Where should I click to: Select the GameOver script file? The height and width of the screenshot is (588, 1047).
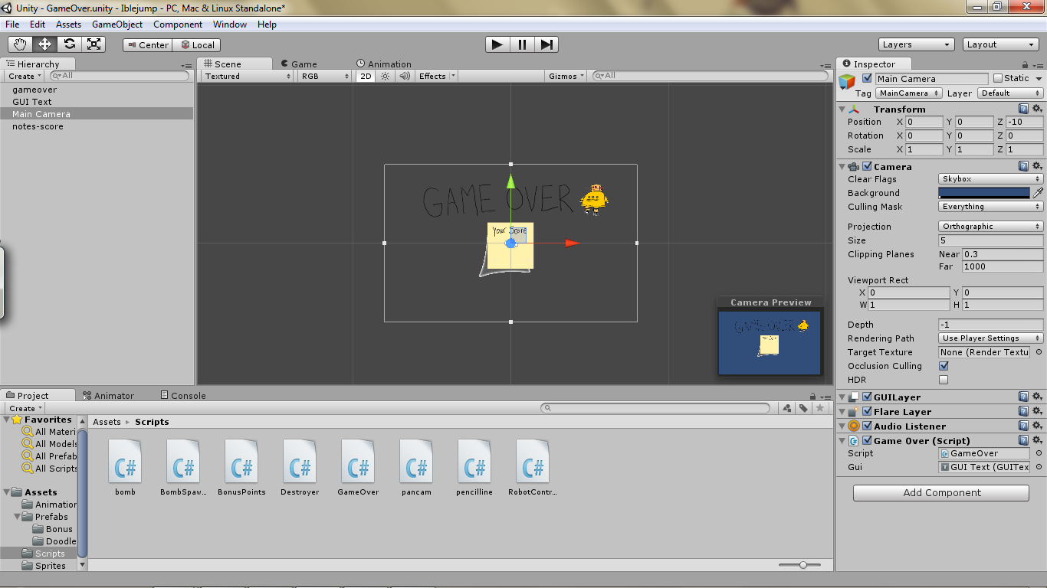[x=358, y=467]
